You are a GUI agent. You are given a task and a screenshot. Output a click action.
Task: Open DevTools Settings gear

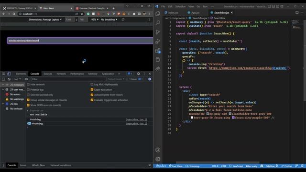click(138, 74)
